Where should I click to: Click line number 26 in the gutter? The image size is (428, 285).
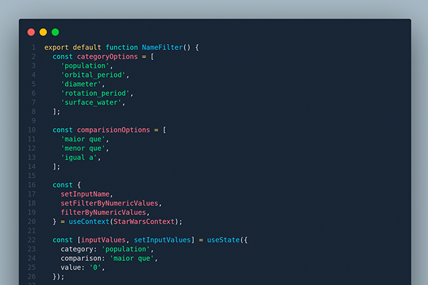click(31, 276)
